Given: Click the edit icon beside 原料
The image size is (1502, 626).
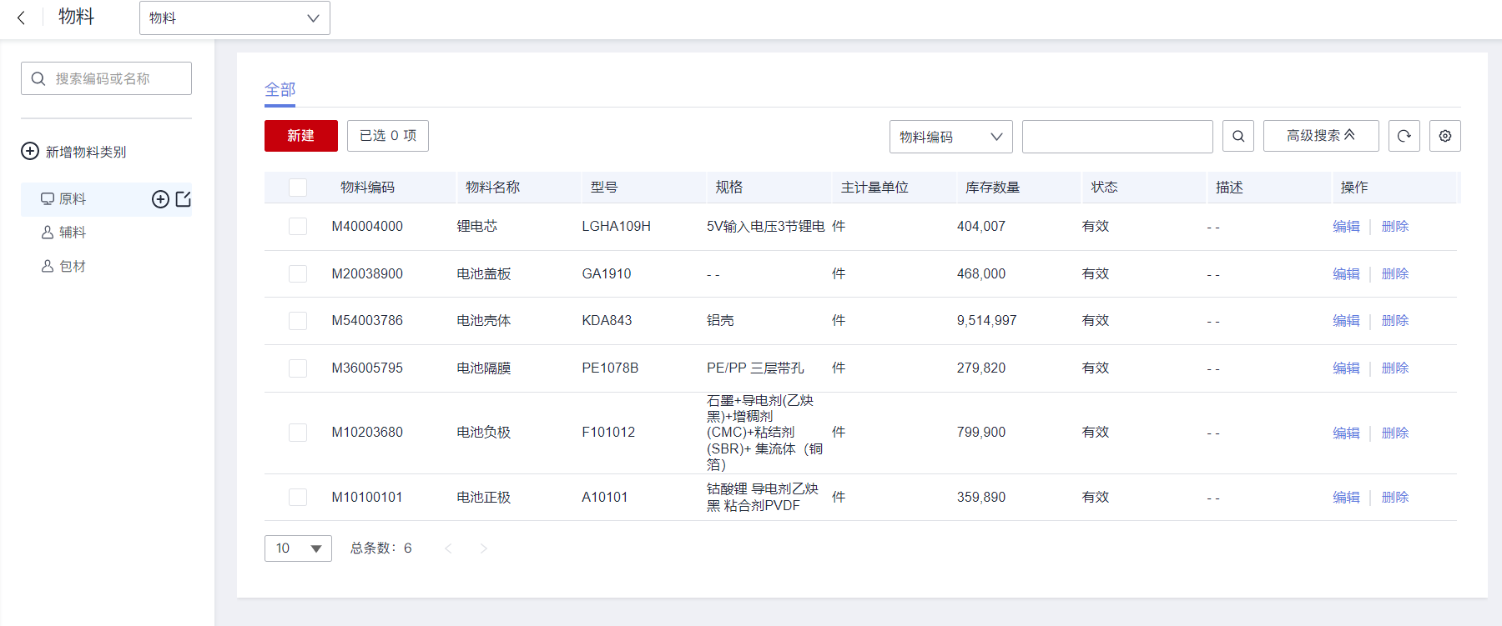Looking at the screenshot, I should [x=184, y=199].
